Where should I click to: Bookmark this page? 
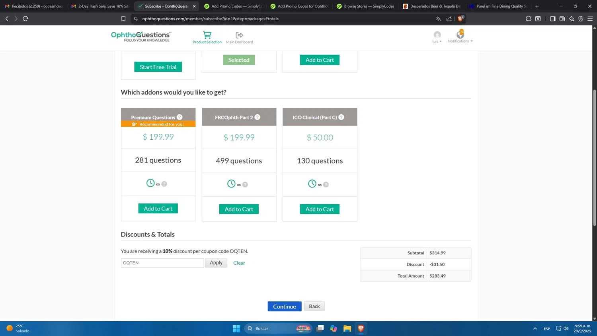coord(123,19)
